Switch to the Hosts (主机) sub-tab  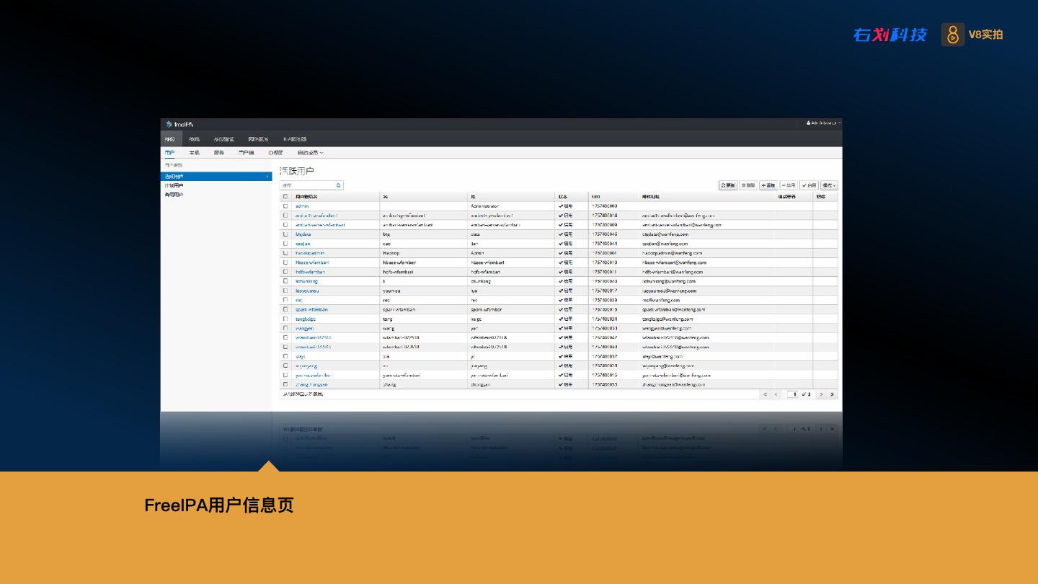[x=195, y=153]
